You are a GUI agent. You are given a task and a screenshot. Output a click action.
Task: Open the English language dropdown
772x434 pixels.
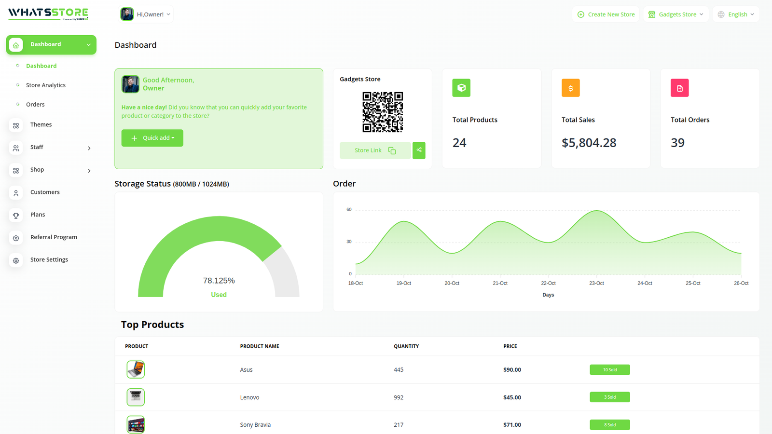[x=736, y=14]
